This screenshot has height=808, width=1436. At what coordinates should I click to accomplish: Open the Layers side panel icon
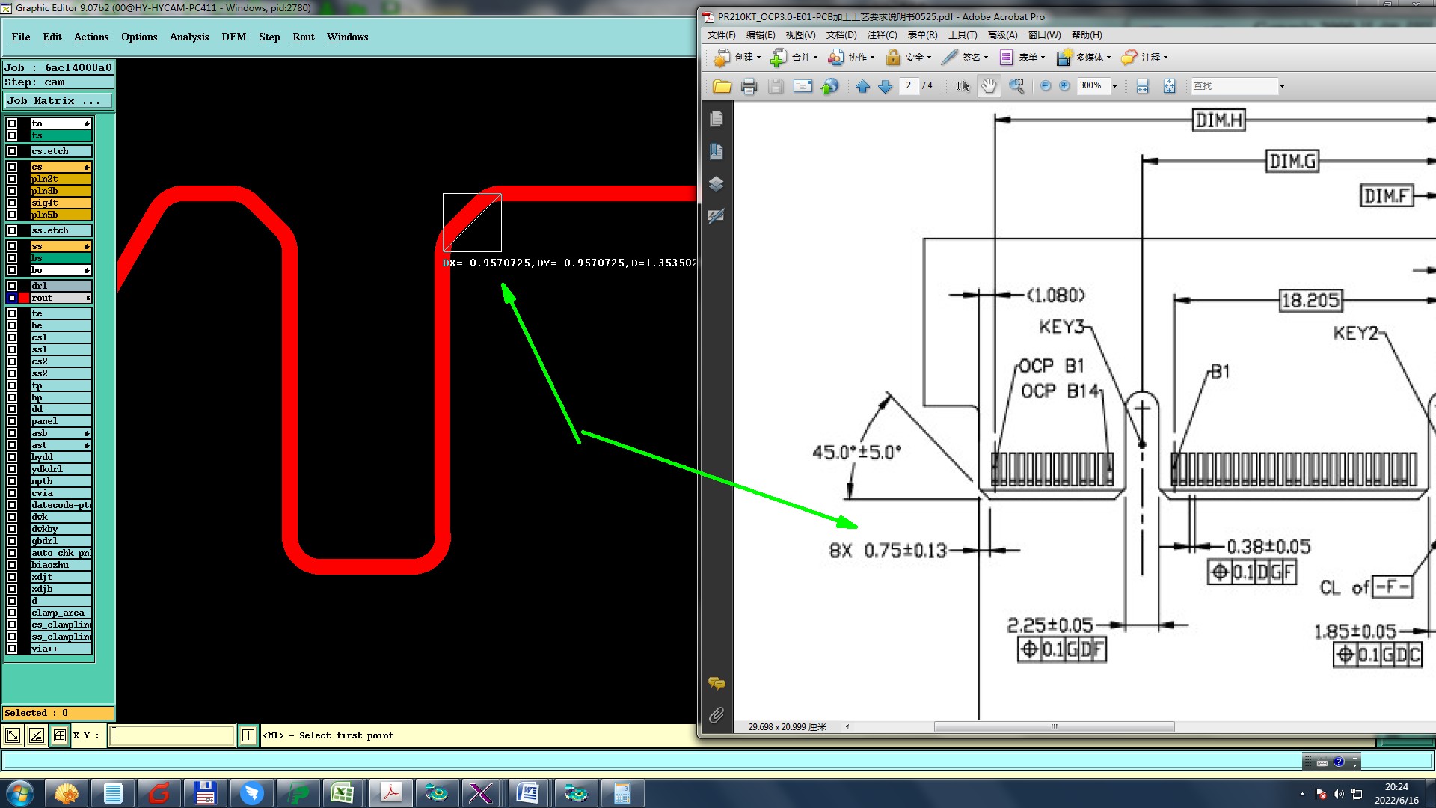pos(716,184)
